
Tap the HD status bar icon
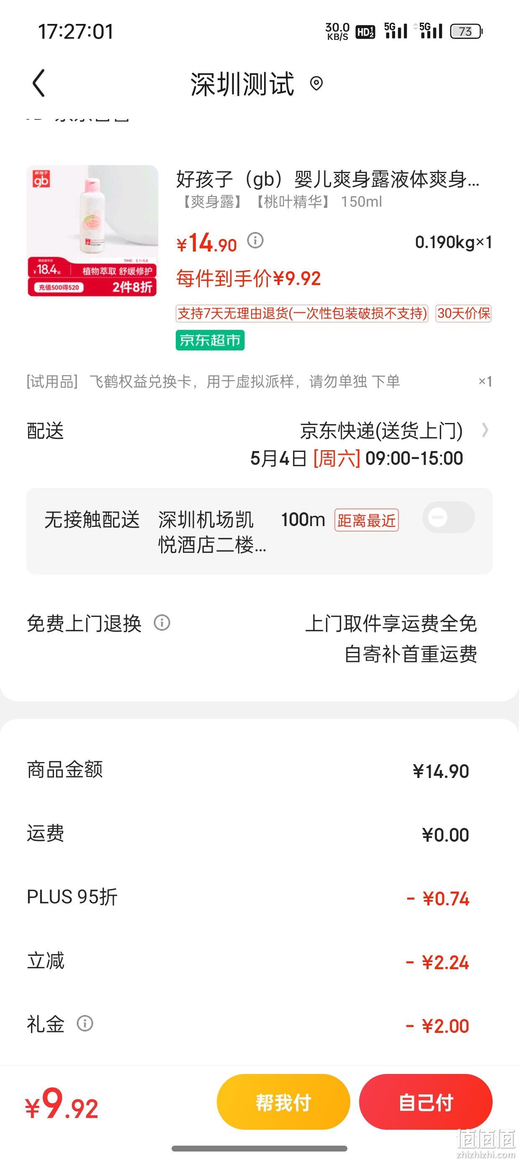point(365,31)
